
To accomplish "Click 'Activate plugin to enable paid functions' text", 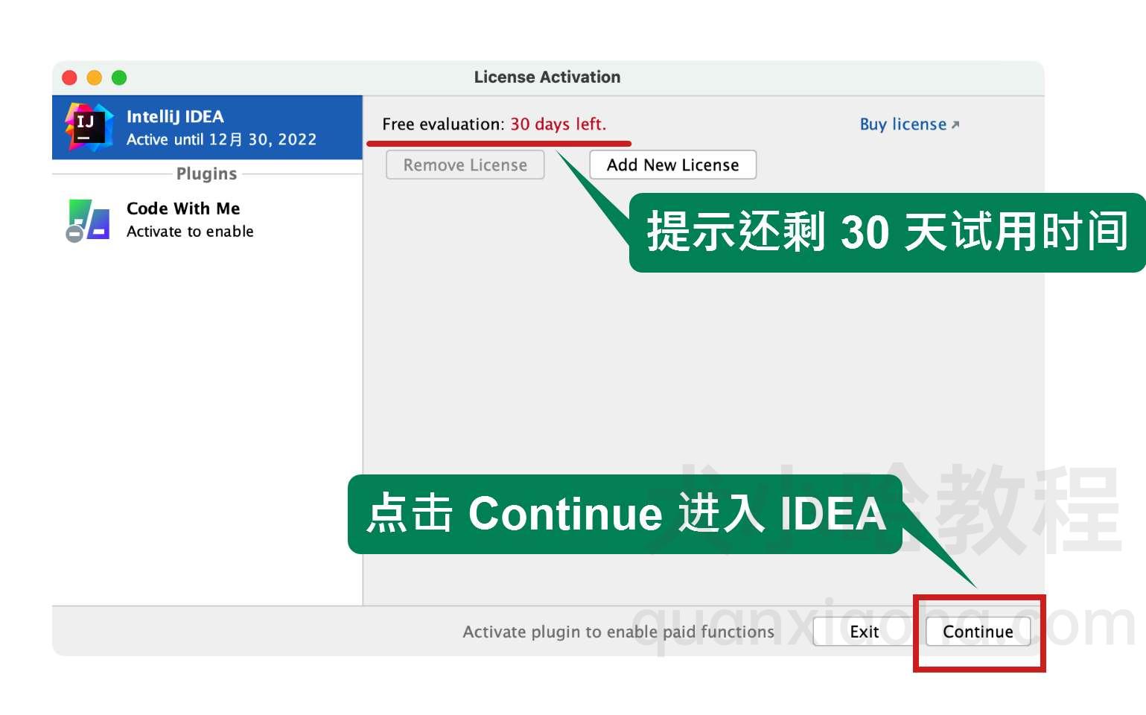I will pos(618,632).
